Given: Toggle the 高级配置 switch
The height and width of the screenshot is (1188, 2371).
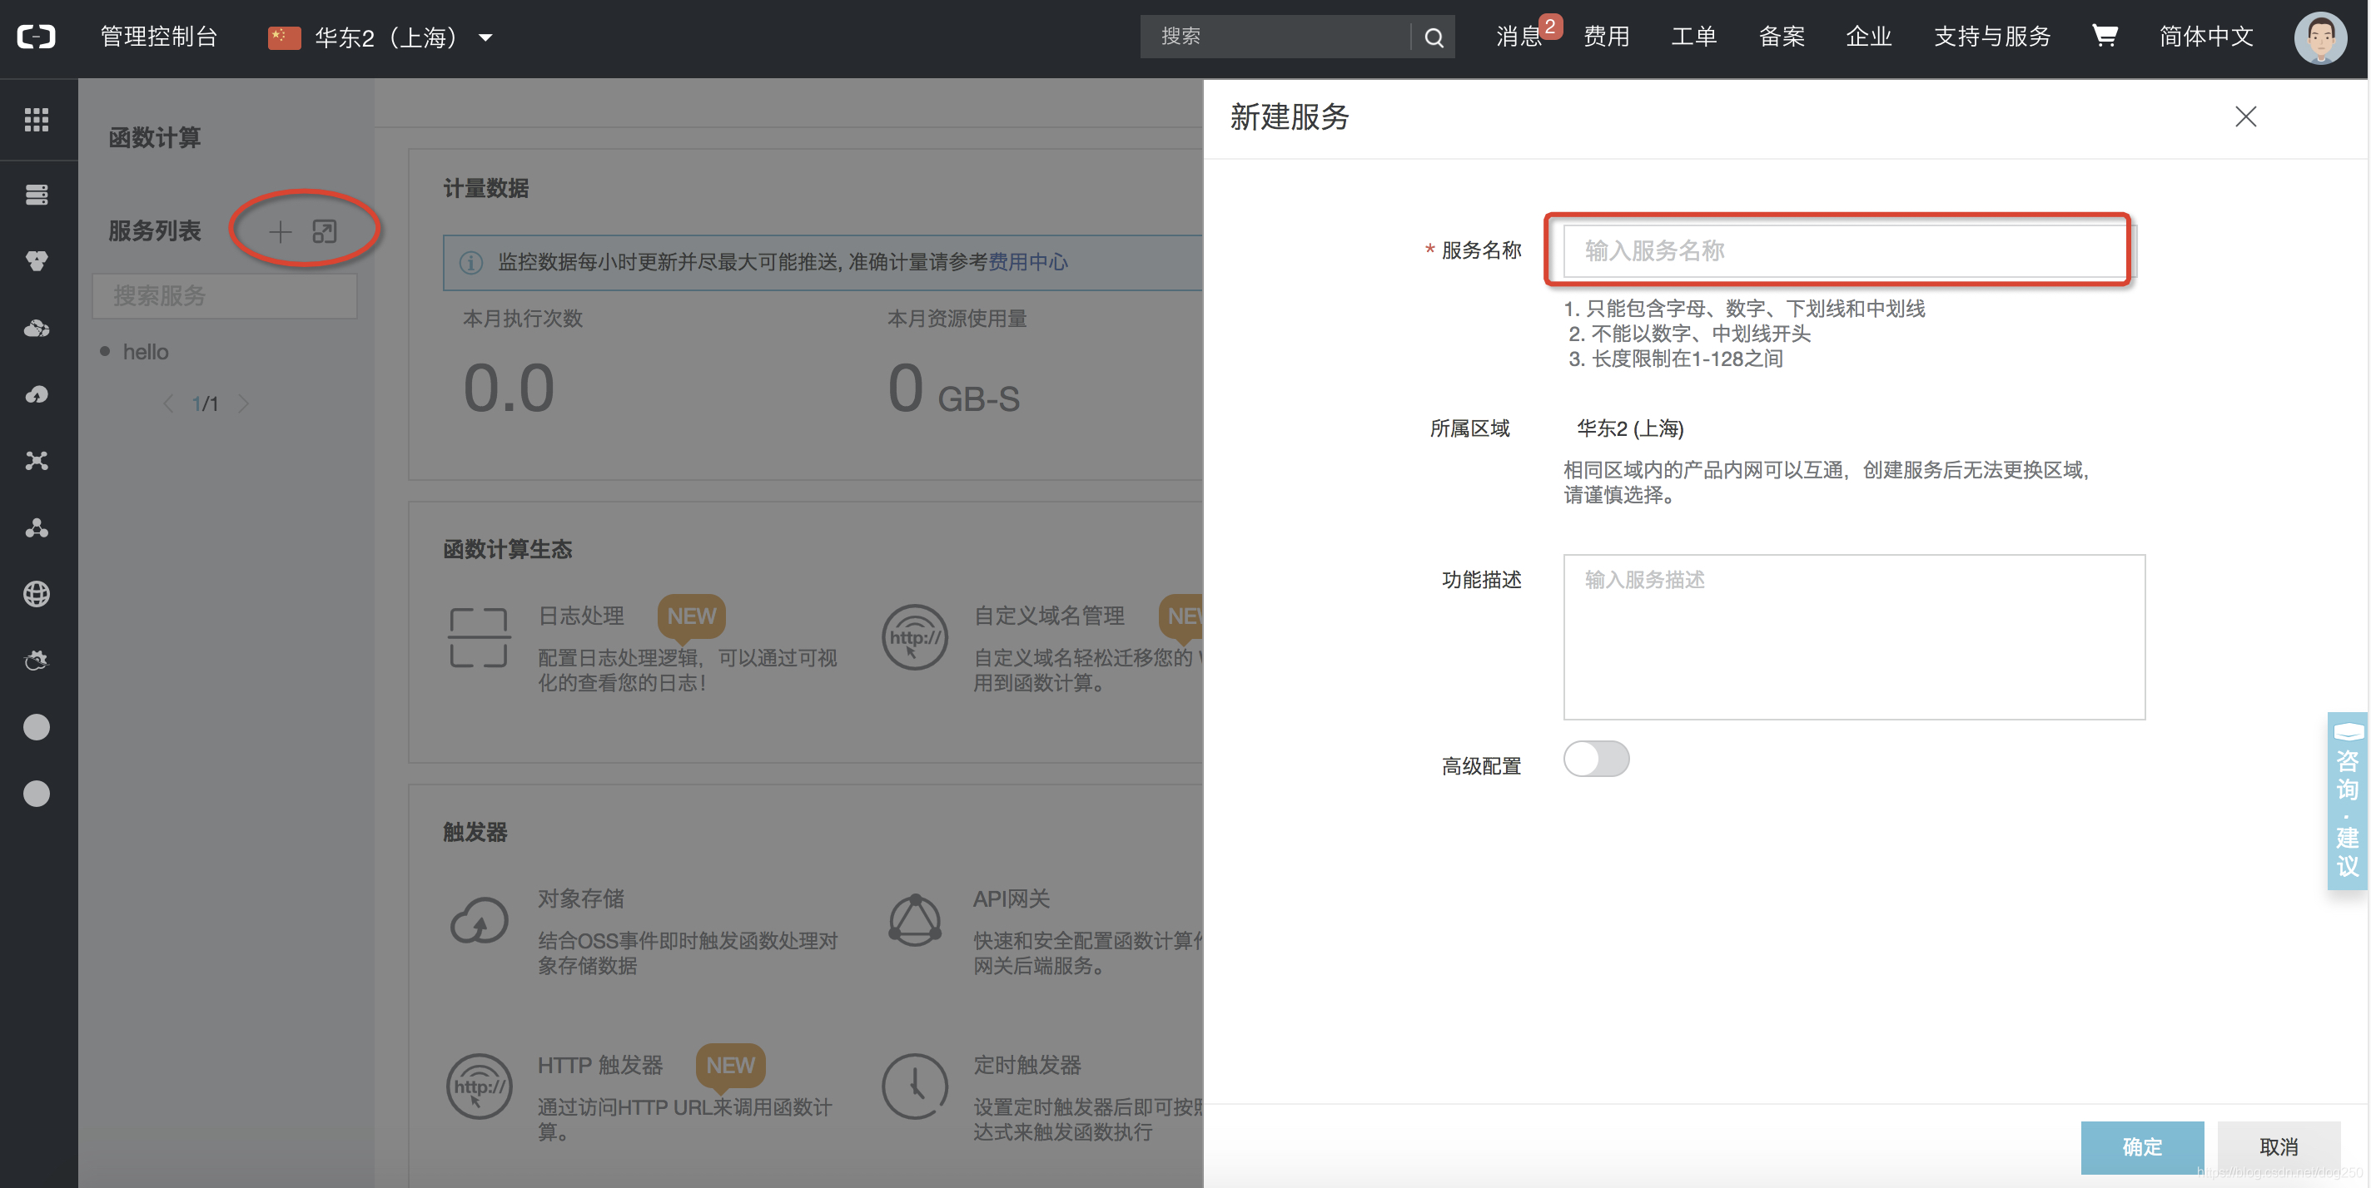Looking at the screenshot, I should tap(1596, 760).
